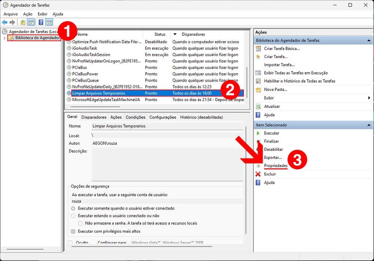Click the up-one-level folder toolbar icon

[23, 22]
